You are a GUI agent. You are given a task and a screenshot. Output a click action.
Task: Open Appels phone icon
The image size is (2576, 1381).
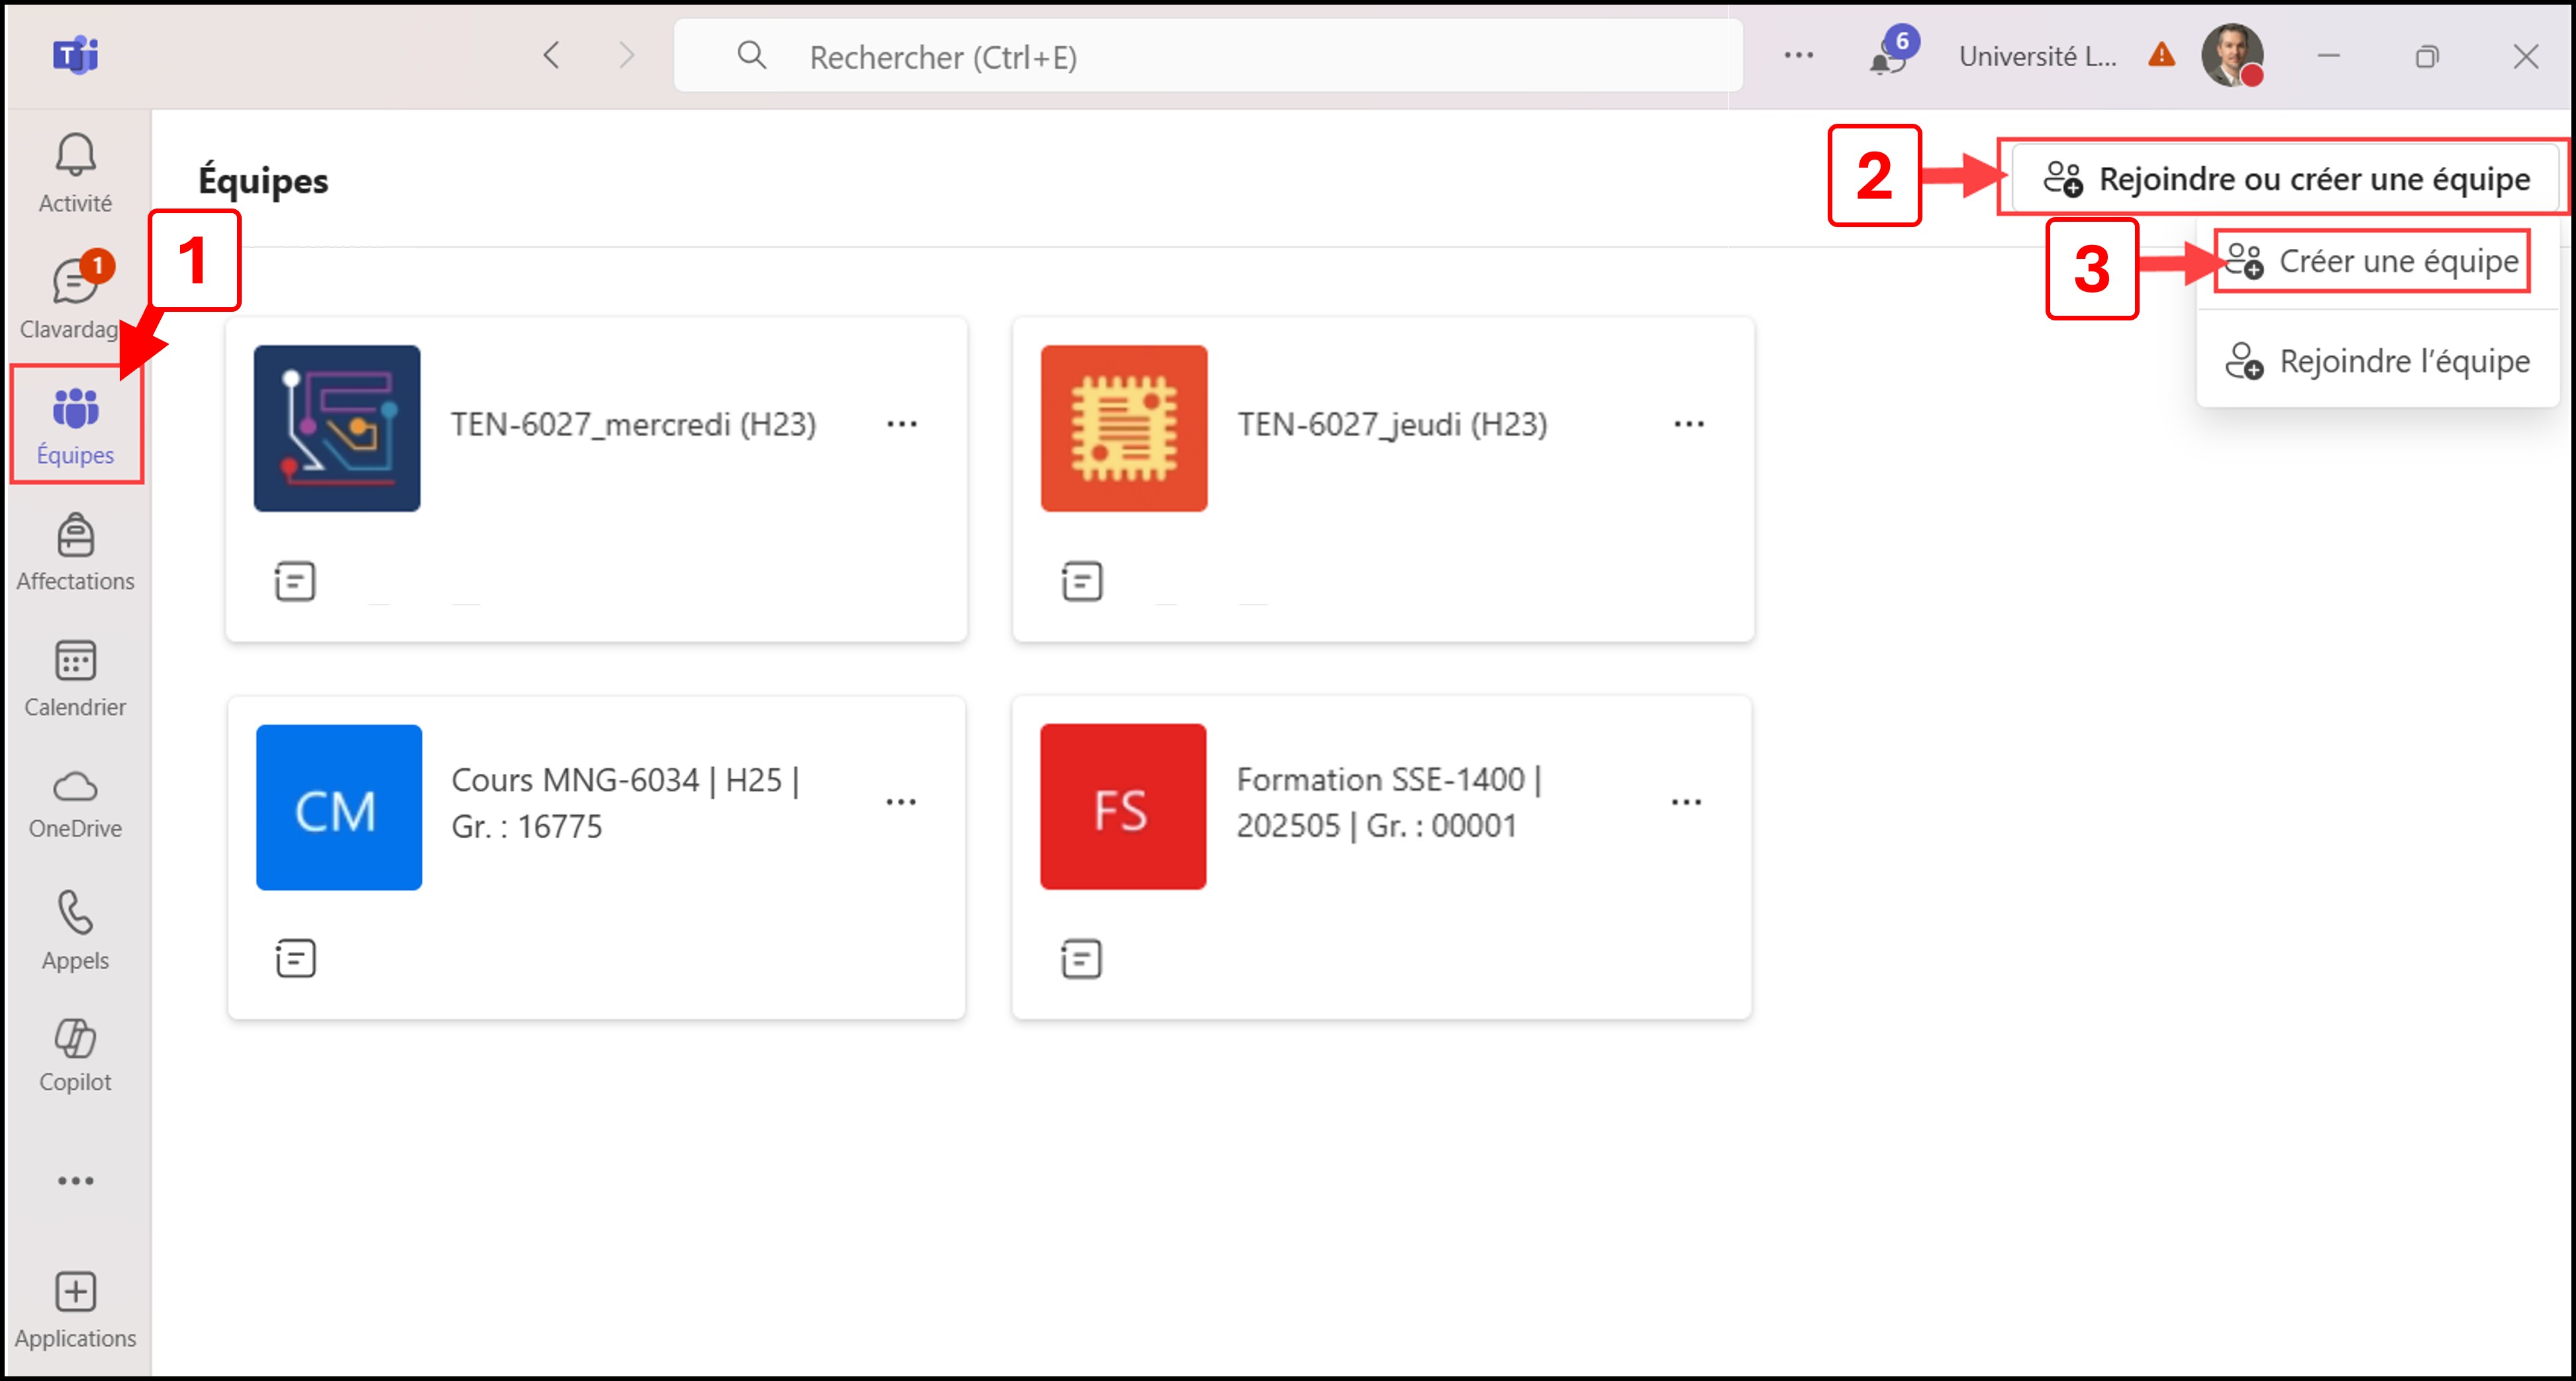click(x=75, y=929)
